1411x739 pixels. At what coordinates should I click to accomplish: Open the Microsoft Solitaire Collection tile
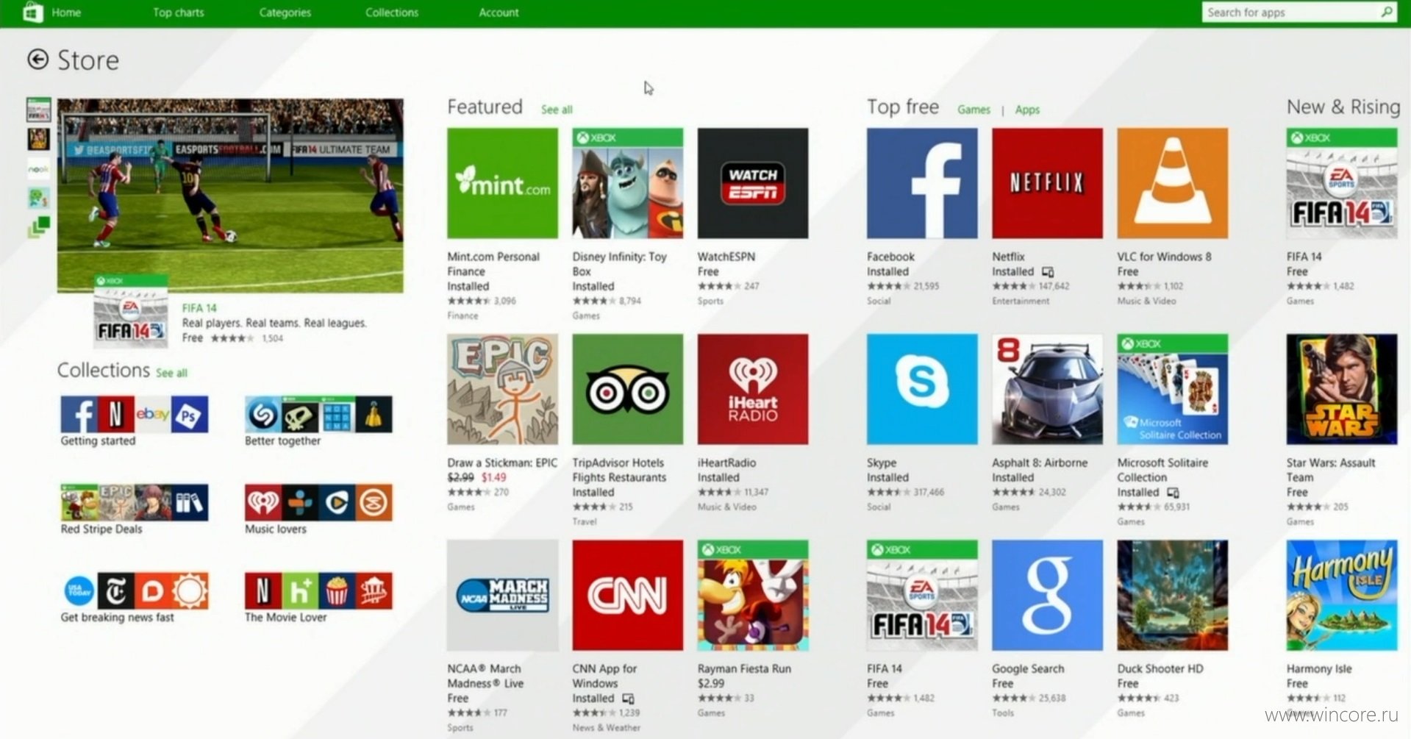pos(1173,389)
